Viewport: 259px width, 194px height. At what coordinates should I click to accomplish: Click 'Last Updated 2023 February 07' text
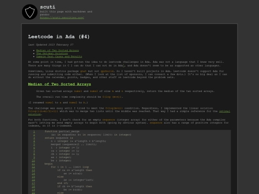click(51, 45)
